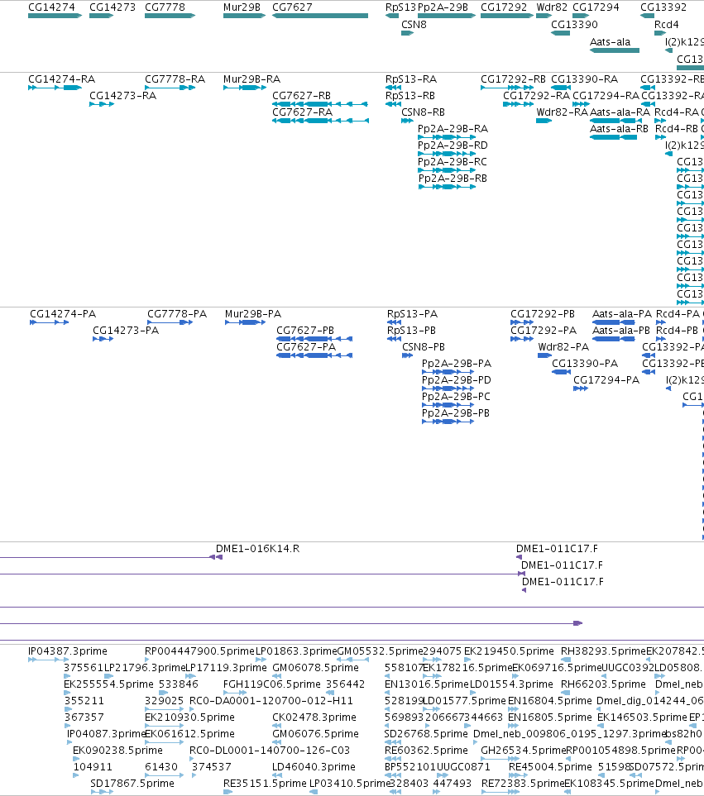Click the RpS13-RA transcript label
The width and height of the screenshot is (704, 796).
pyautogui.click(x=411, y=79)
